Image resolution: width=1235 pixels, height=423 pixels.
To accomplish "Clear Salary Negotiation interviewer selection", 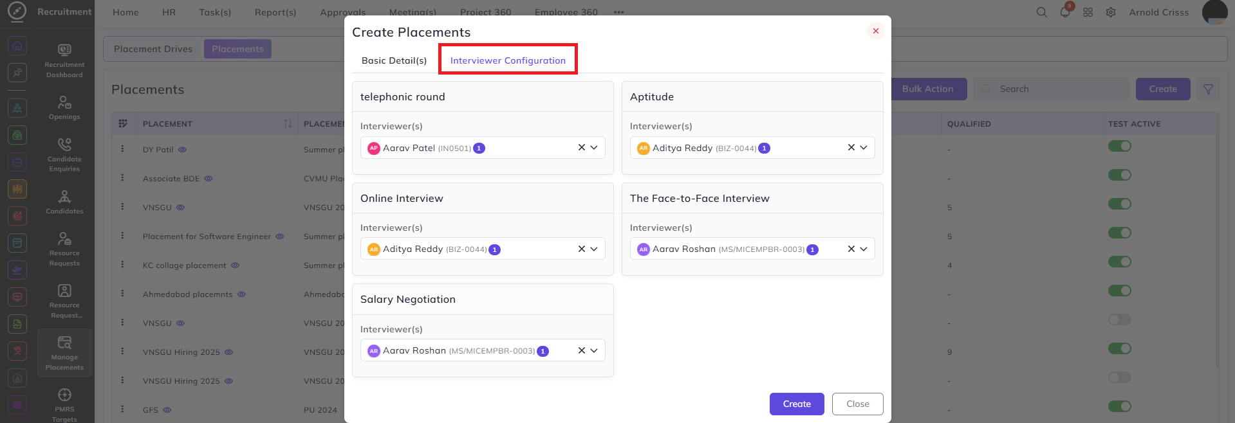I will (581, 350).
